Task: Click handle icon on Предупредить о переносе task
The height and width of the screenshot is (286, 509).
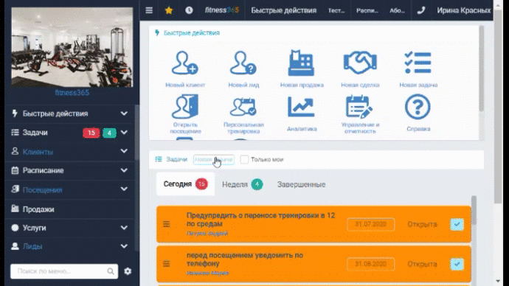Action: (x=166, y=224)
